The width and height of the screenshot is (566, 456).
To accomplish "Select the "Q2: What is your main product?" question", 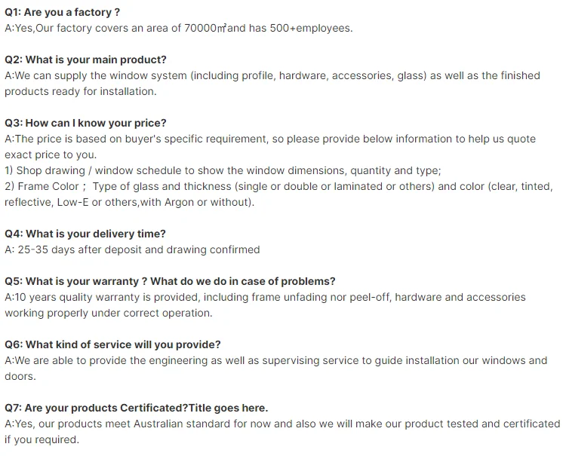I will pyautogui.click(x=85, y=60).
